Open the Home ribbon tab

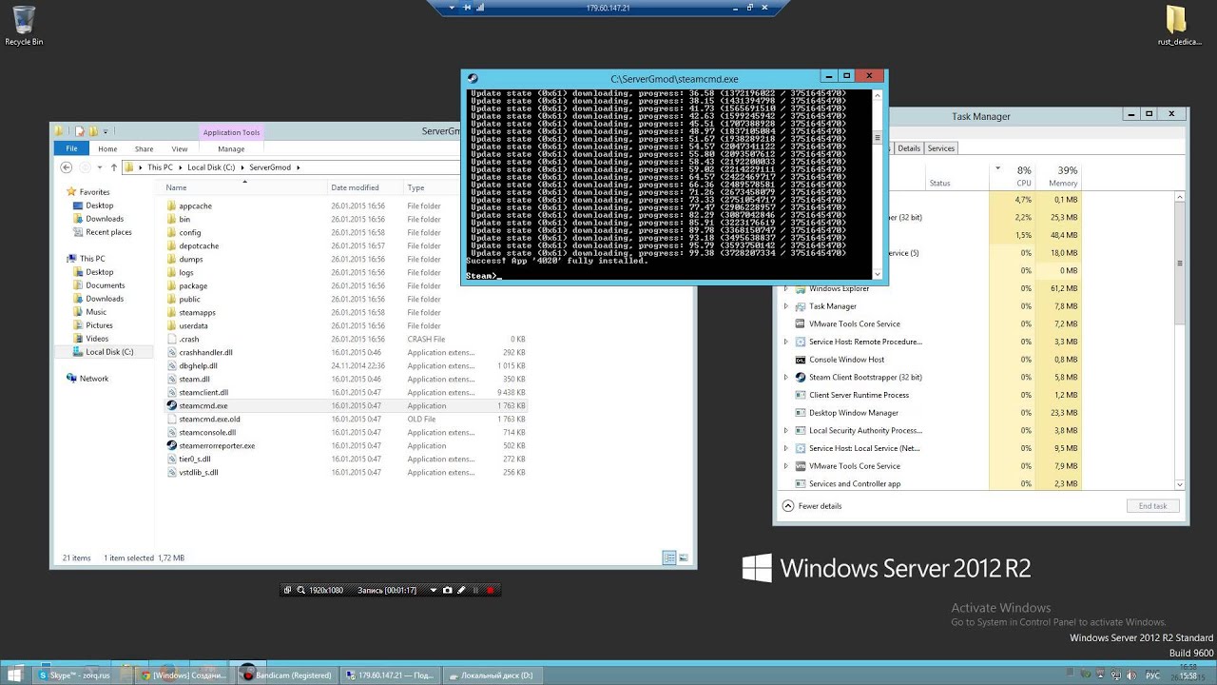click(x=107, y=148)
